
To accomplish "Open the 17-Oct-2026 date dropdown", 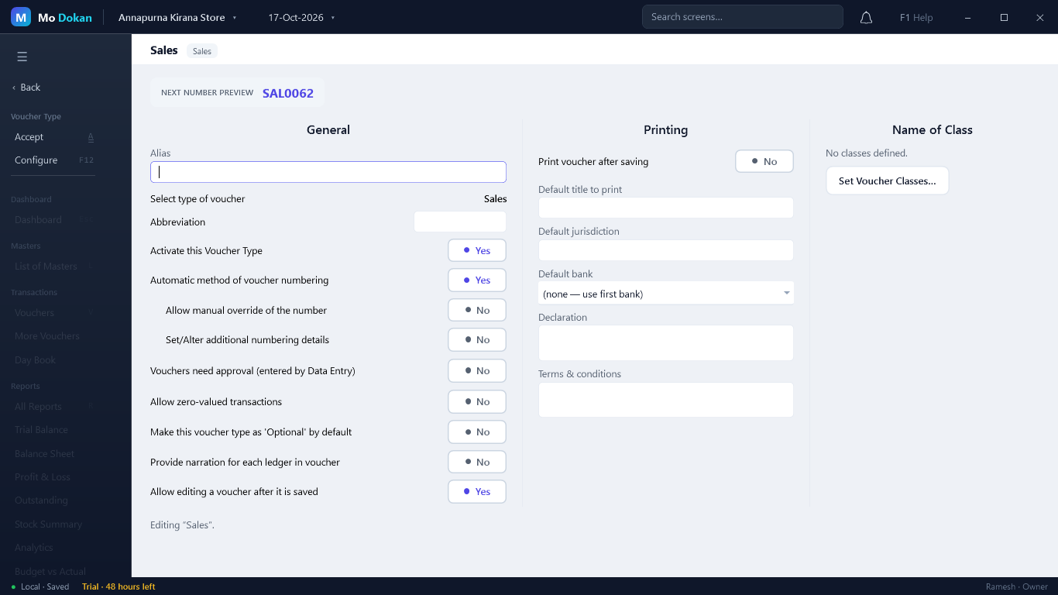I will click(301, 17).
